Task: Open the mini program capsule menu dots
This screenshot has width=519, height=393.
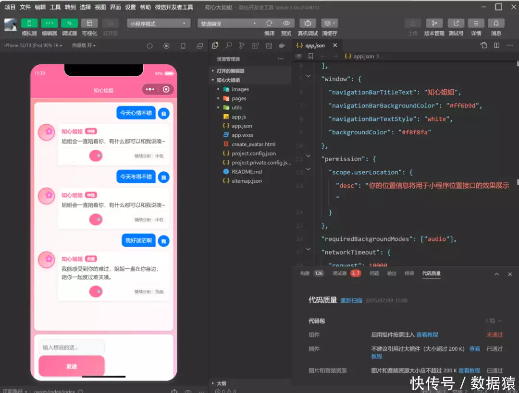Action: 150,89
